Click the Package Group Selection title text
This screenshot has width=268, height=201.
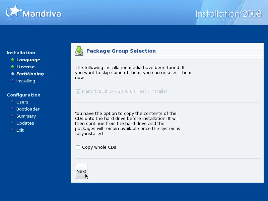click(121, 51)
